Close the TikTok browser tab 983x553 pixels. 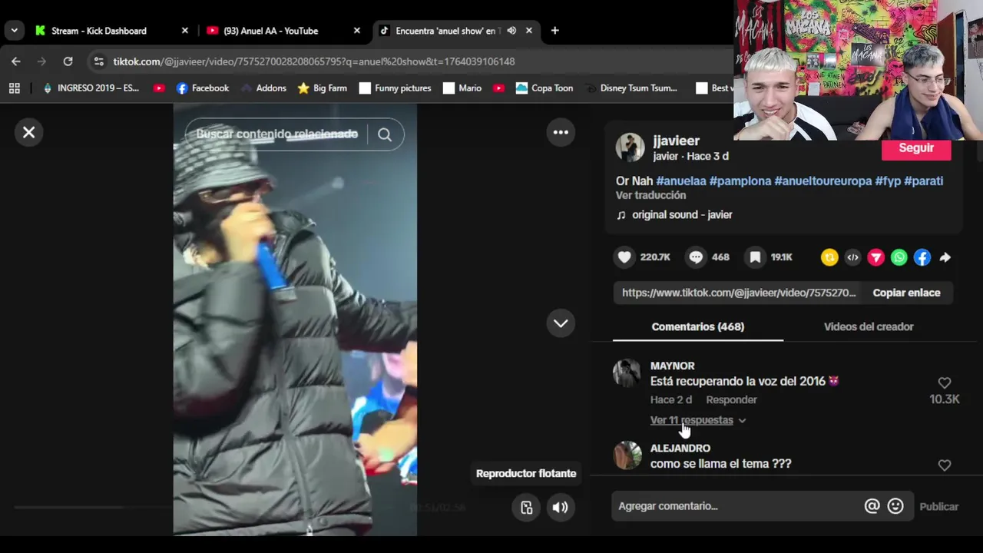tap(528, 31)
